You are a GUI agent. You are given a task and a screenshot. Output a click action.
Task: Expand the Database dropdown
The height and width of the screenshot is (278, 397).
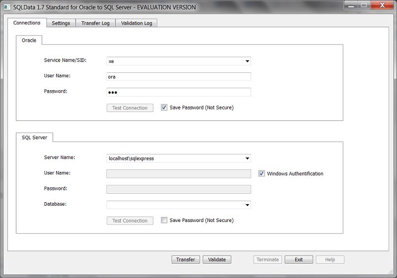pos(247,205)
